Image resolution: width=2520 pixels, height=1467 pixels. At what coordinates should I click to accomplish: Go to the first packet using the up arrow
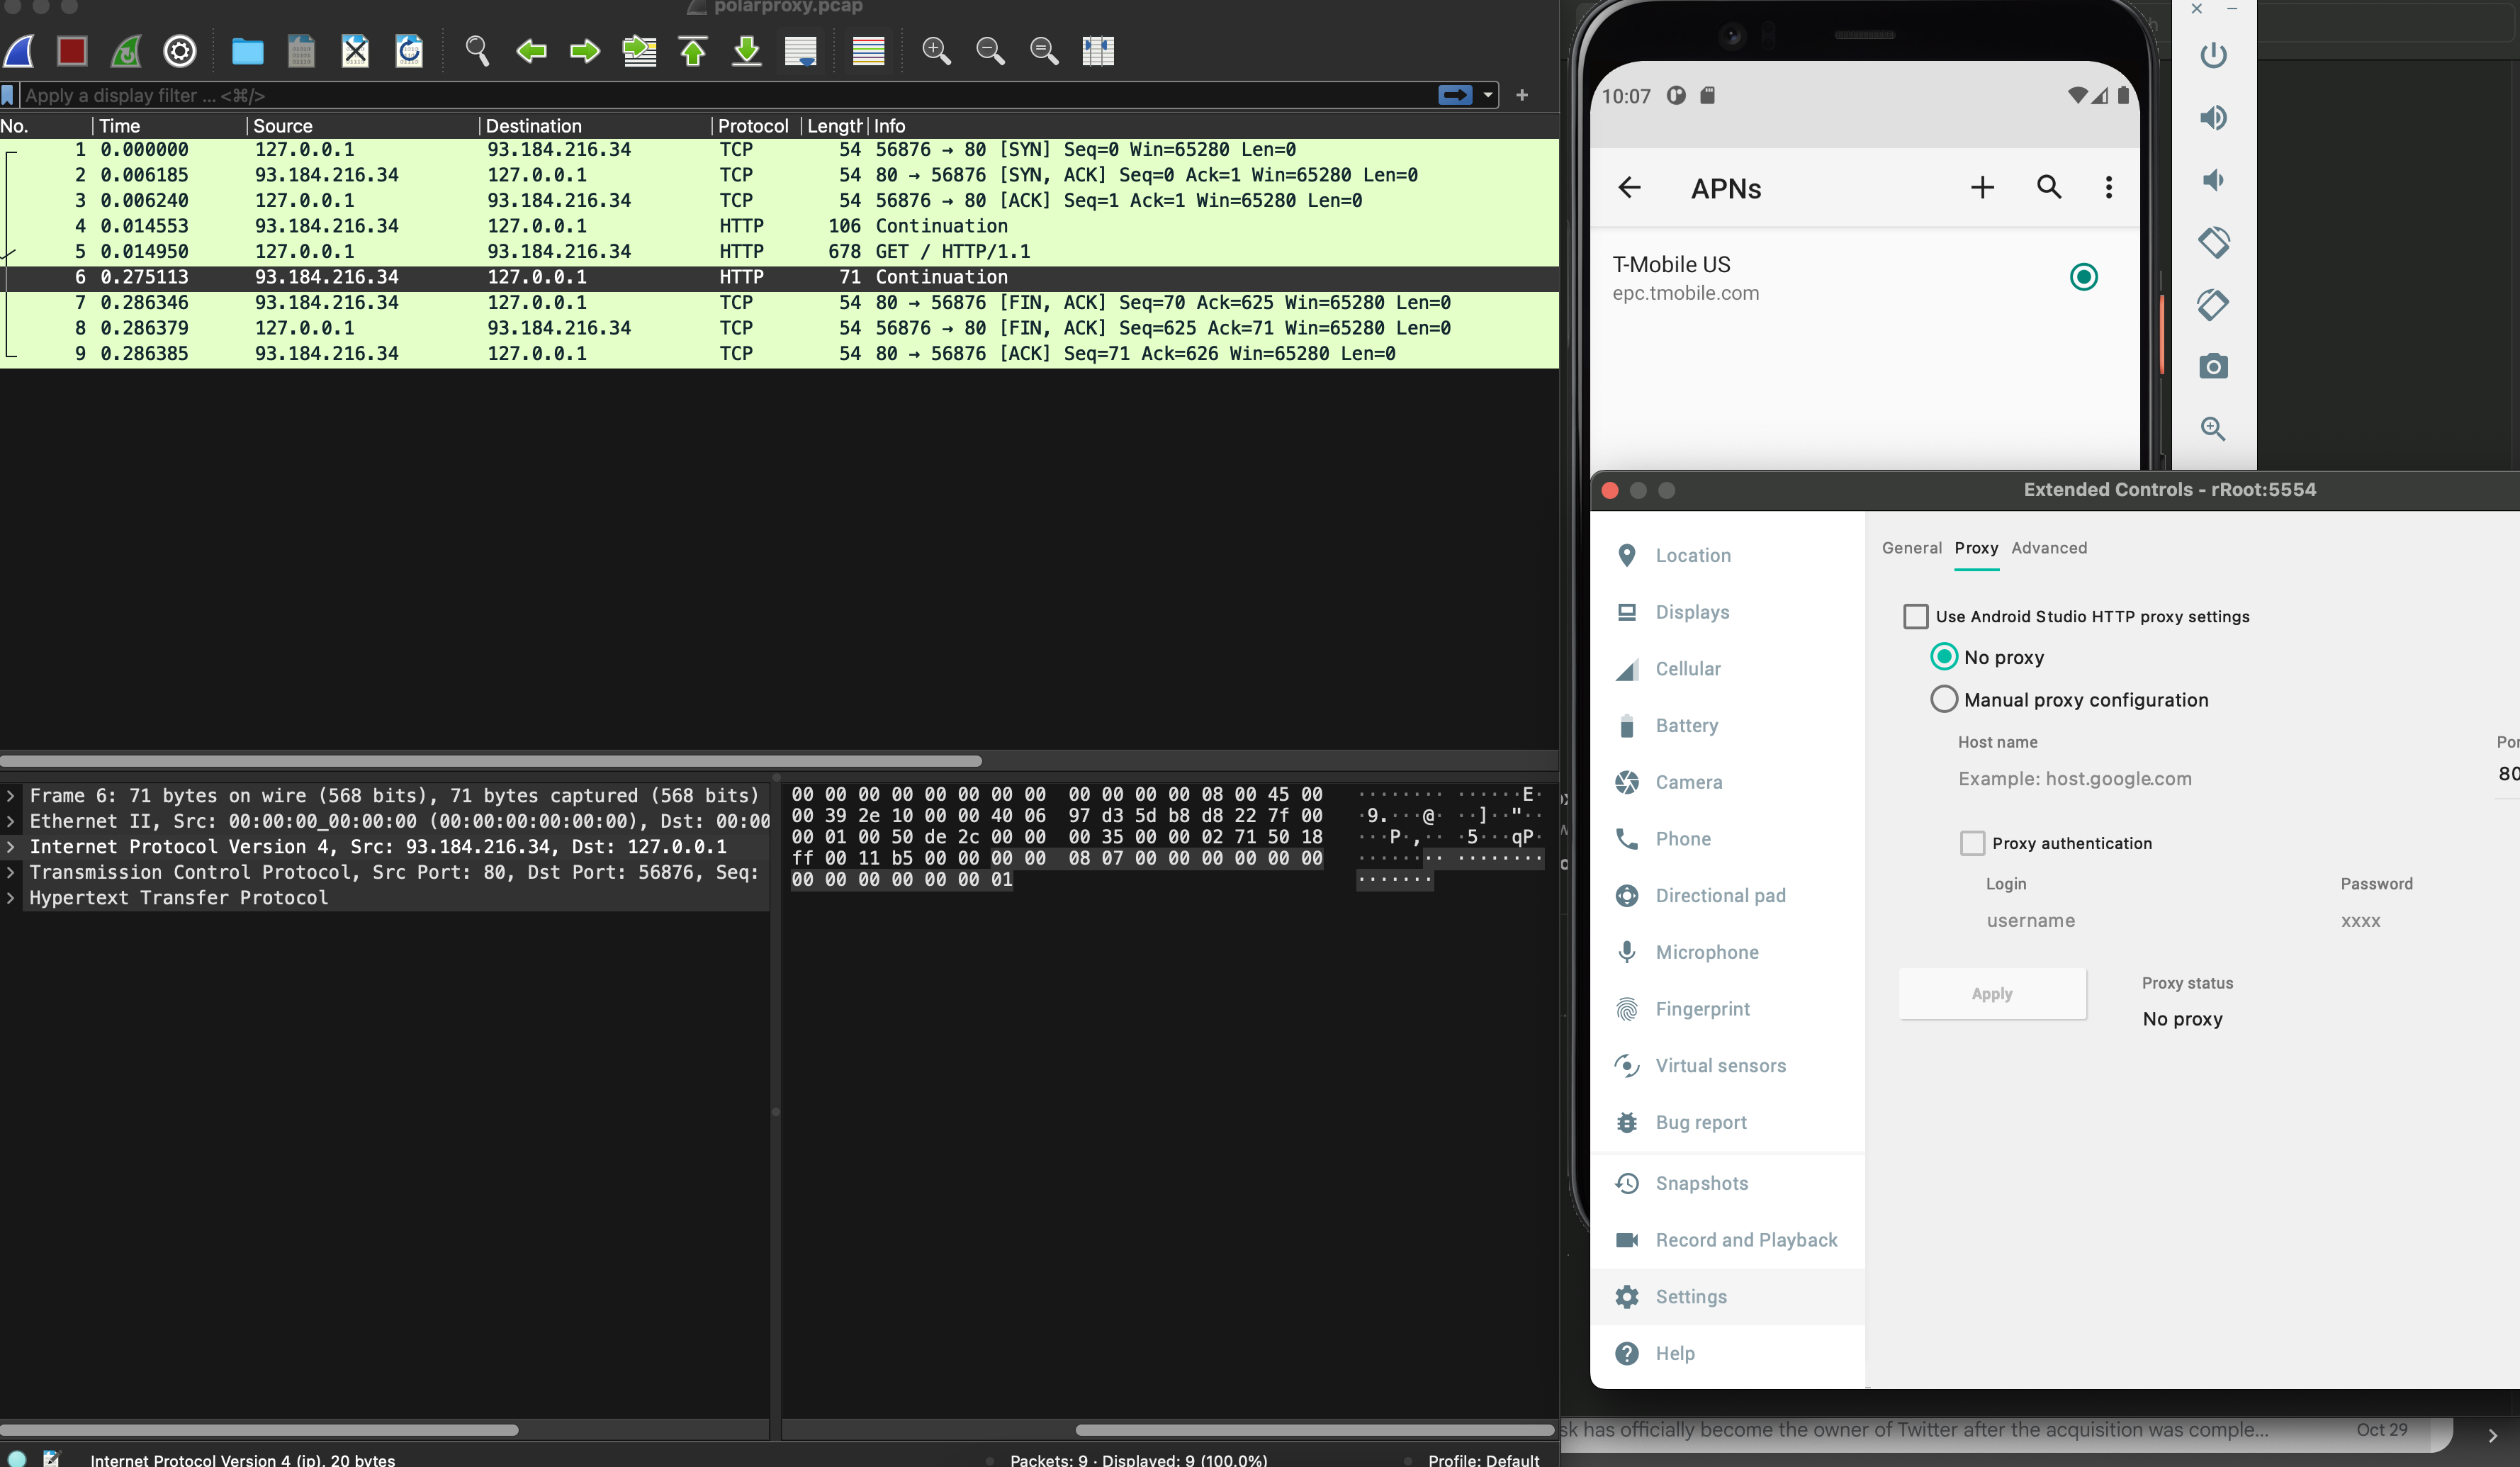[693, 51]
